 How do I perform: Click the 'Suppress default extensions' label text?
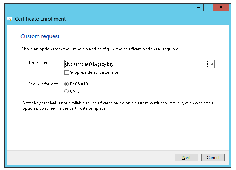95,72
